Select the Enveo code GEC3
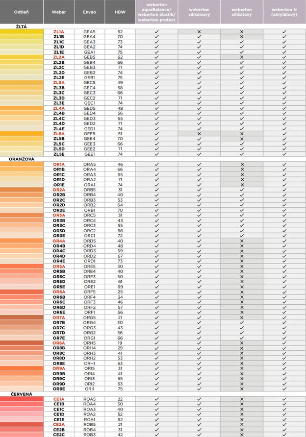This screenshot has height=437, width=306. [89, 93]
